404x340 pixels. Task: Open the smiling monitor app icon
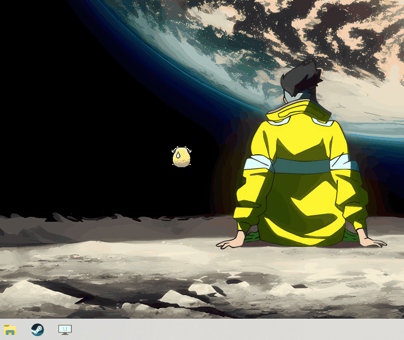tap(65, 330)
